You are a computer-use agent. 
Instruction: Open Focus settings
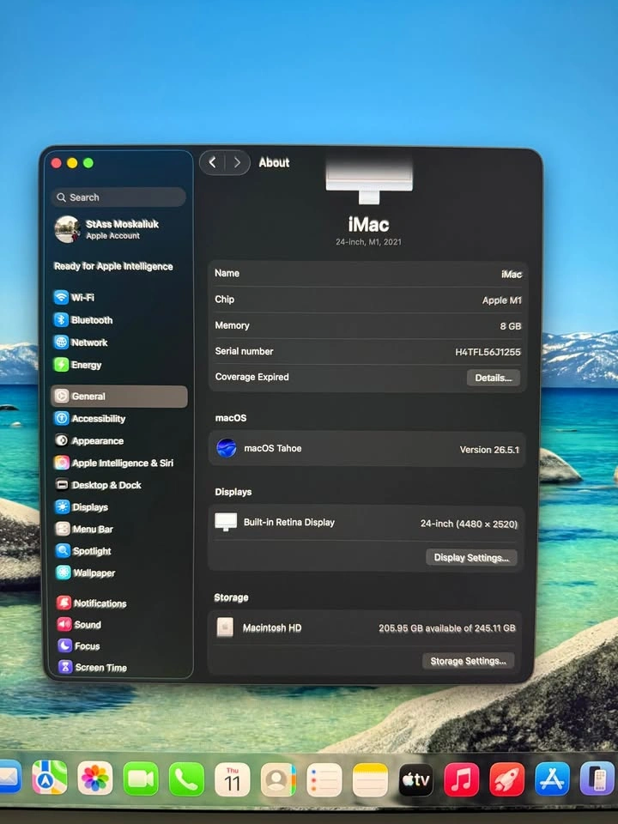(79, 646)
